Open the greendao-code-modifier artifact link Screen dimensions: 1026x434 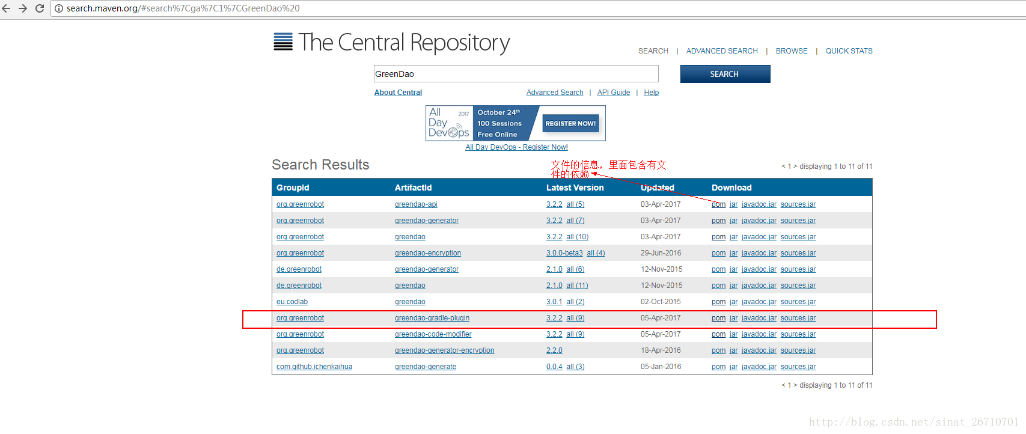click(433, 334)
